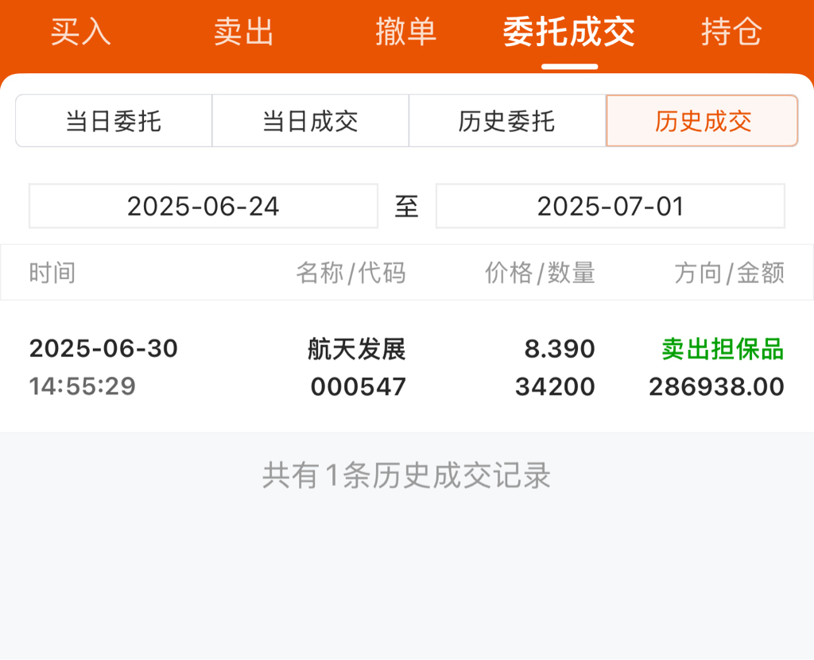Select the trade date 2025-06-30
This screenshot has height=660, width=814.
coord(104,348)
